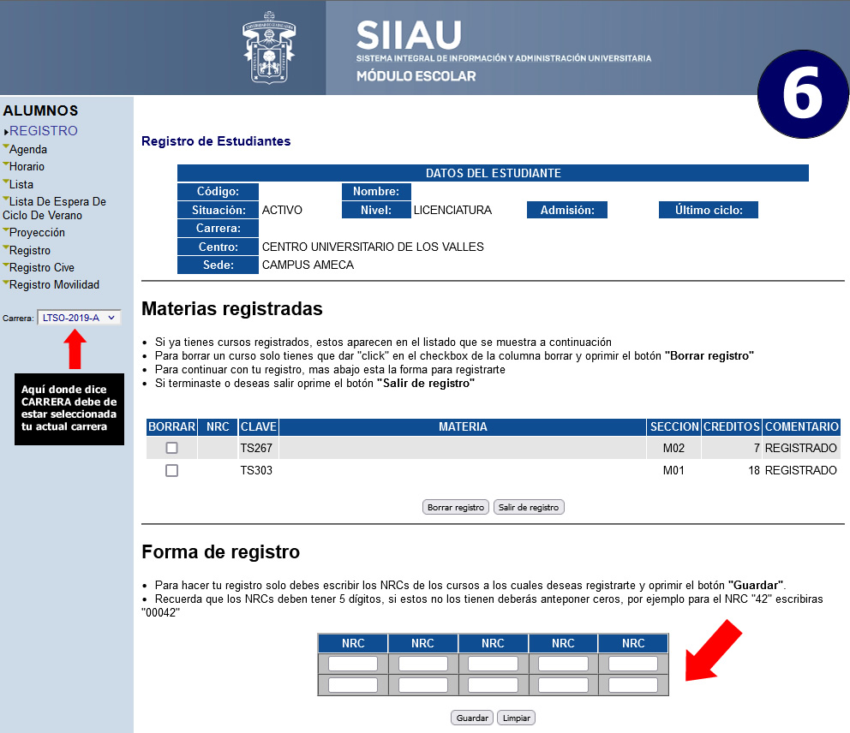
Task: Click the CREDITOS column header
Action: pos(731,427)
